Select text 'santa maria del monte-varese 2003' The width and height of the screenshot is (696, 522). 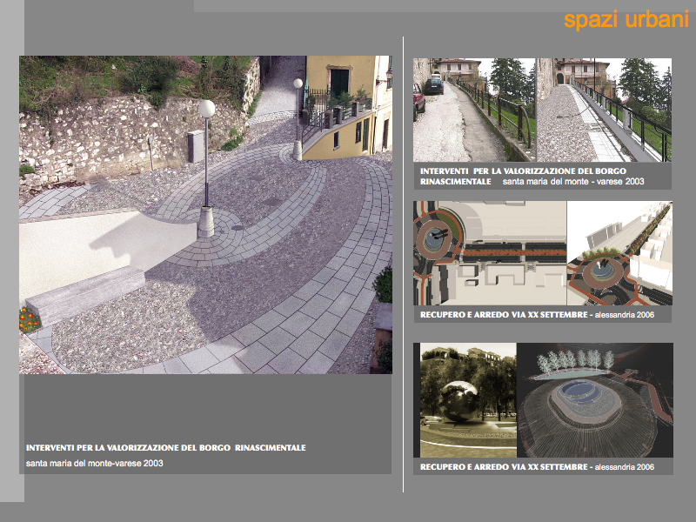point(95,464)
